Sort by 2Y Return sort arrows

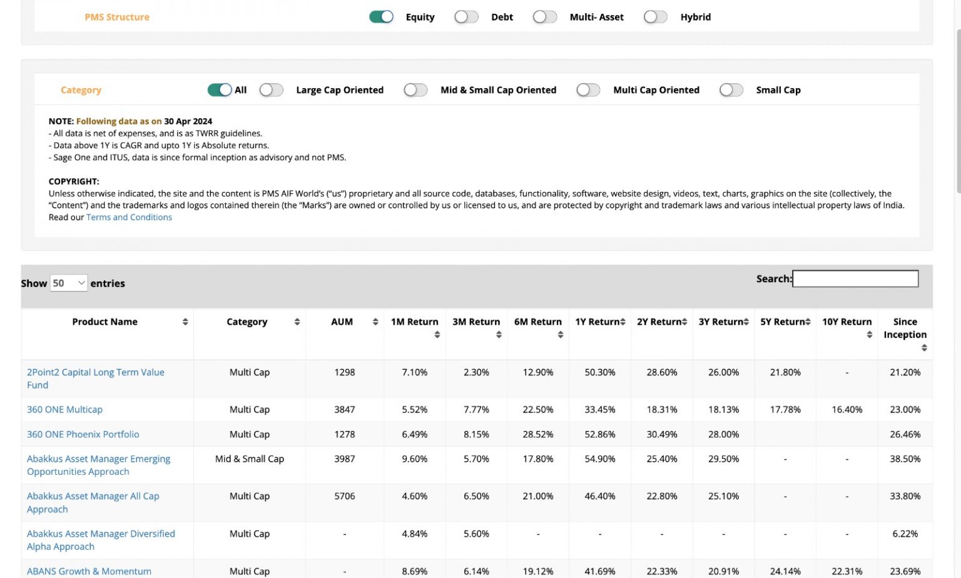[684, 322]
